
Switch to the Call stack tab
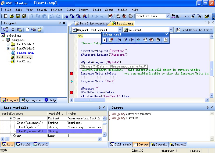(x=121, y=144)
